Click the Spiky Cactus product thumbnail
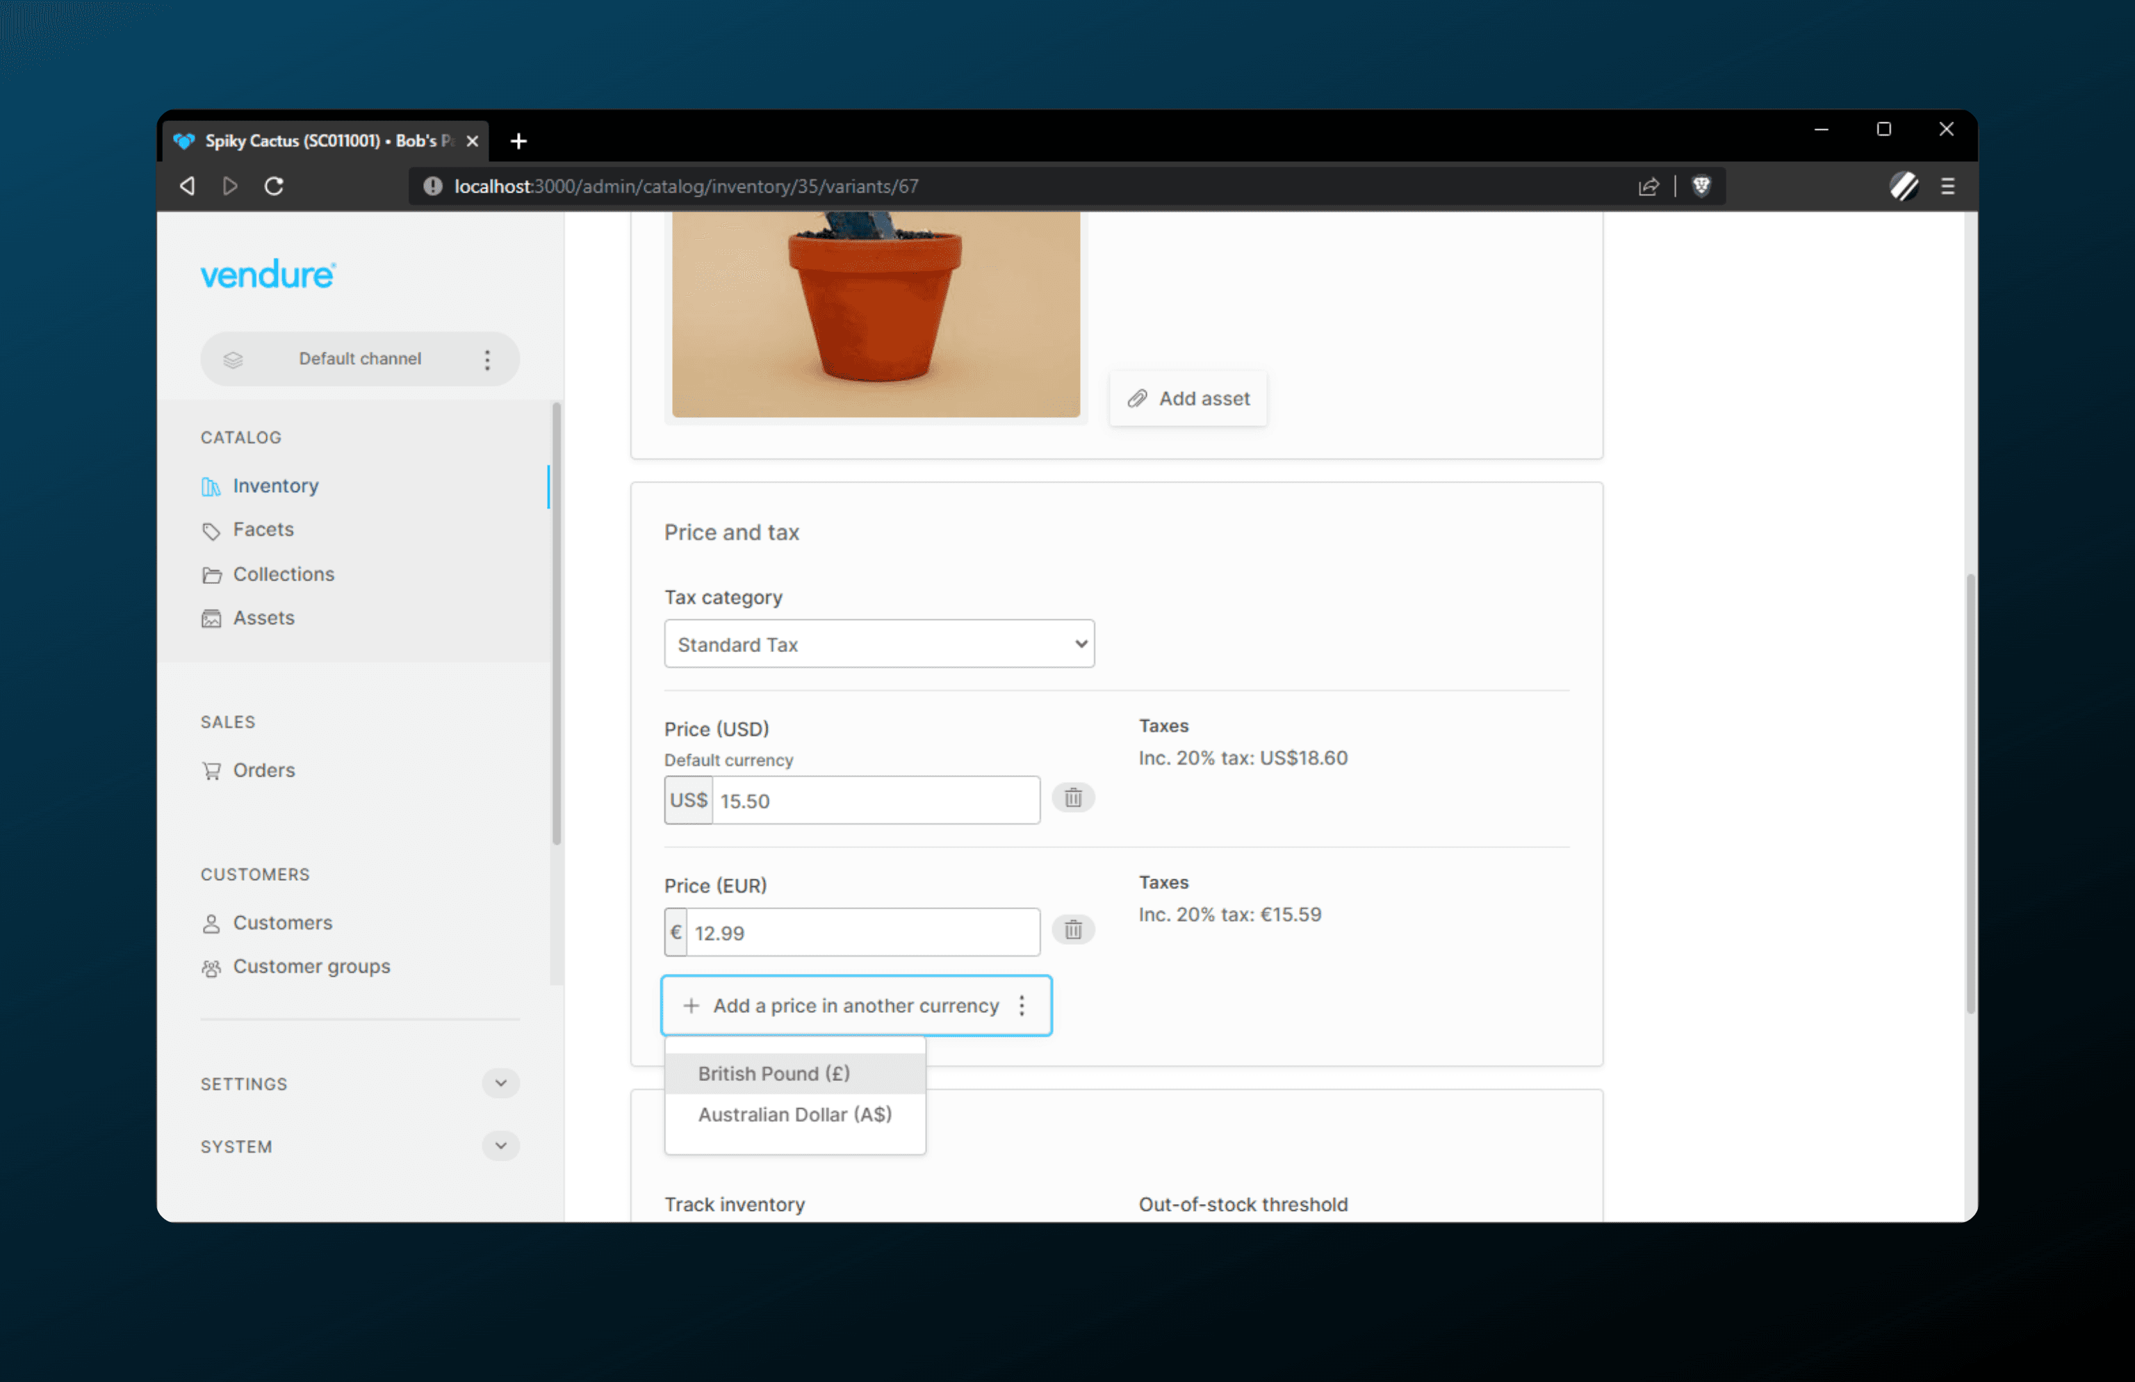This screenshot has height=1382, width=2135. [x=874, y=314]
